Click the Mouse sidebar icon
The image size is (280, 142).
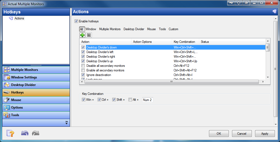(x=7, y=100)
